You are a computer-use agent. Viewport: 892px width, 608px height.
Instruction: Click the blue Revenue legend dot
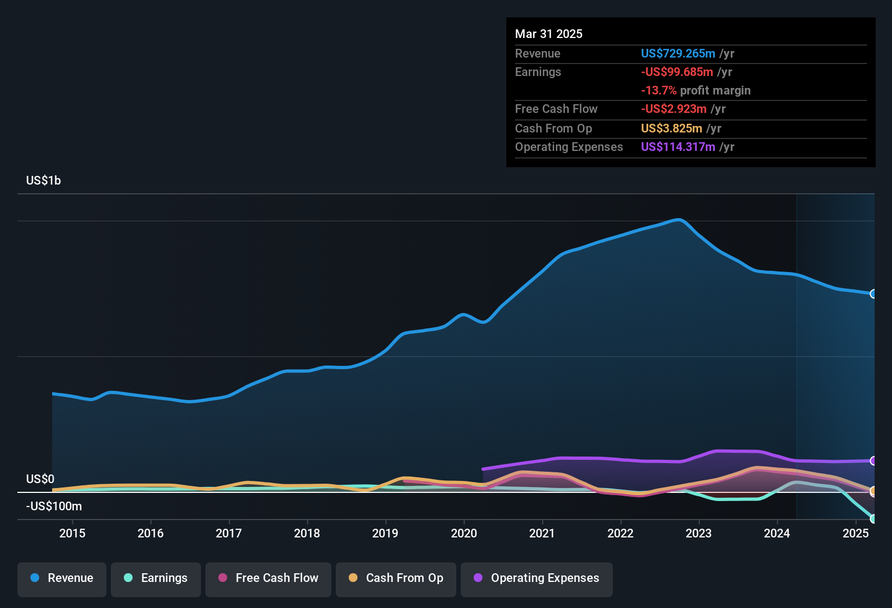[x=34, y=578]
